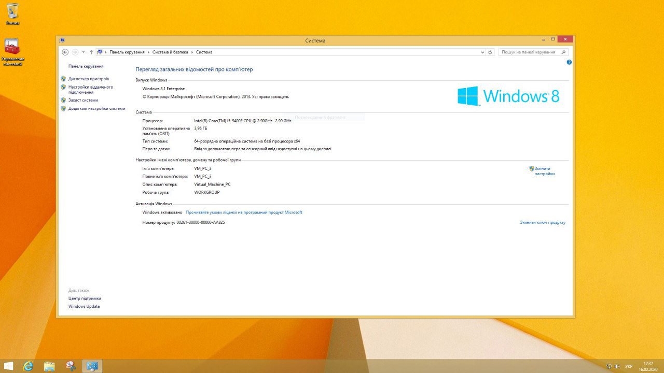Click shield icon beside 'Захист системи'

coord(63,100)
